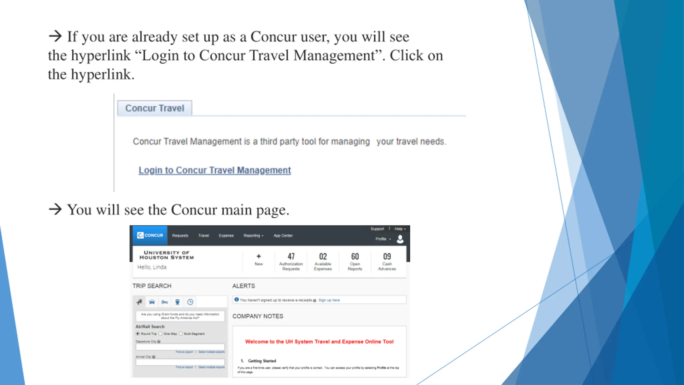Expand the Reporting dropdown menu
Screen dimensions: 684x385
pos(253,236)
